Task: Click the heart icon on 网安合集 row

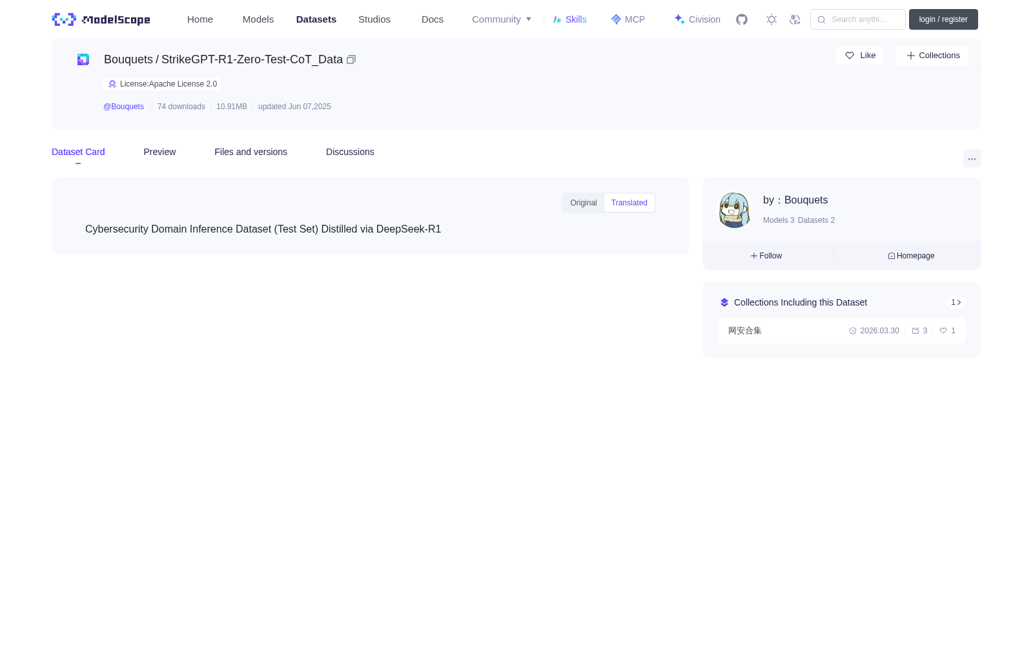Action: (943, 331)
